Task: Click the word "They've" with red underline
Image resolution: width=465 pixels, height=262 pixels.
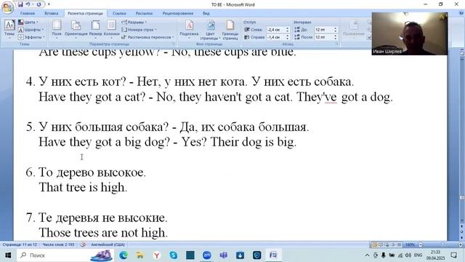Action: [x=317, y=97]
